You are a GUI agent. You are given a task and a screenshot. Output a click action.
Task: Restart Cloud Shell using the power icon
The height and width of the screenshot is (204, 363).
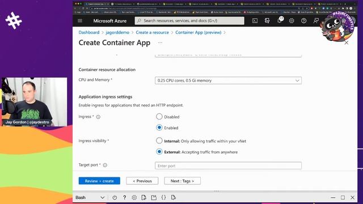point(115,198)
